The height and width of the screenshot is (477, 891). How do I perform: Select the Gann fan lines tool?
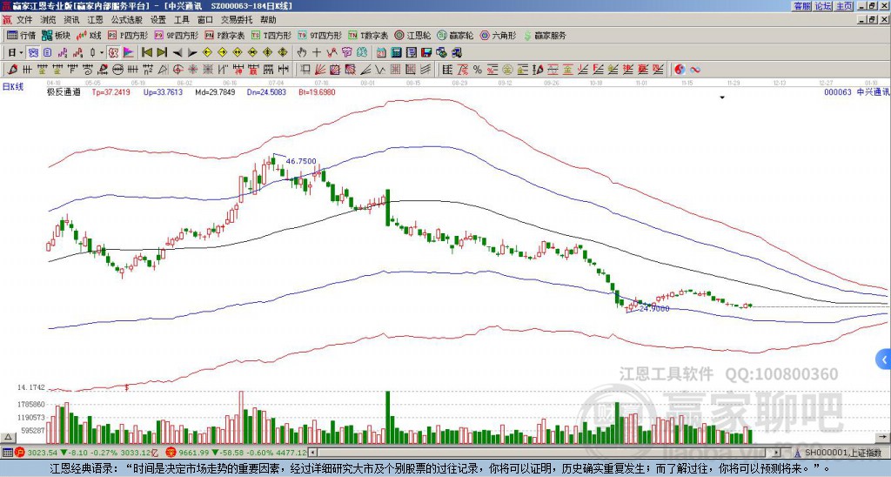click(320, 70)
